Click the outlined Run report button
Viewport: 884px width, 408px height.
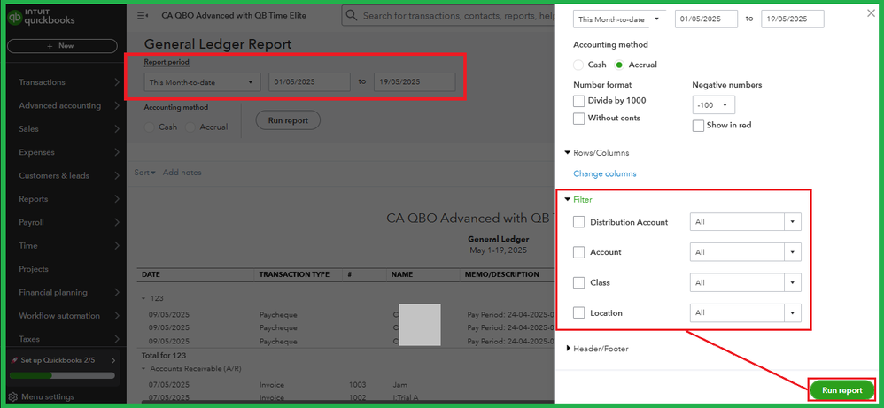[x=288, y=120]
